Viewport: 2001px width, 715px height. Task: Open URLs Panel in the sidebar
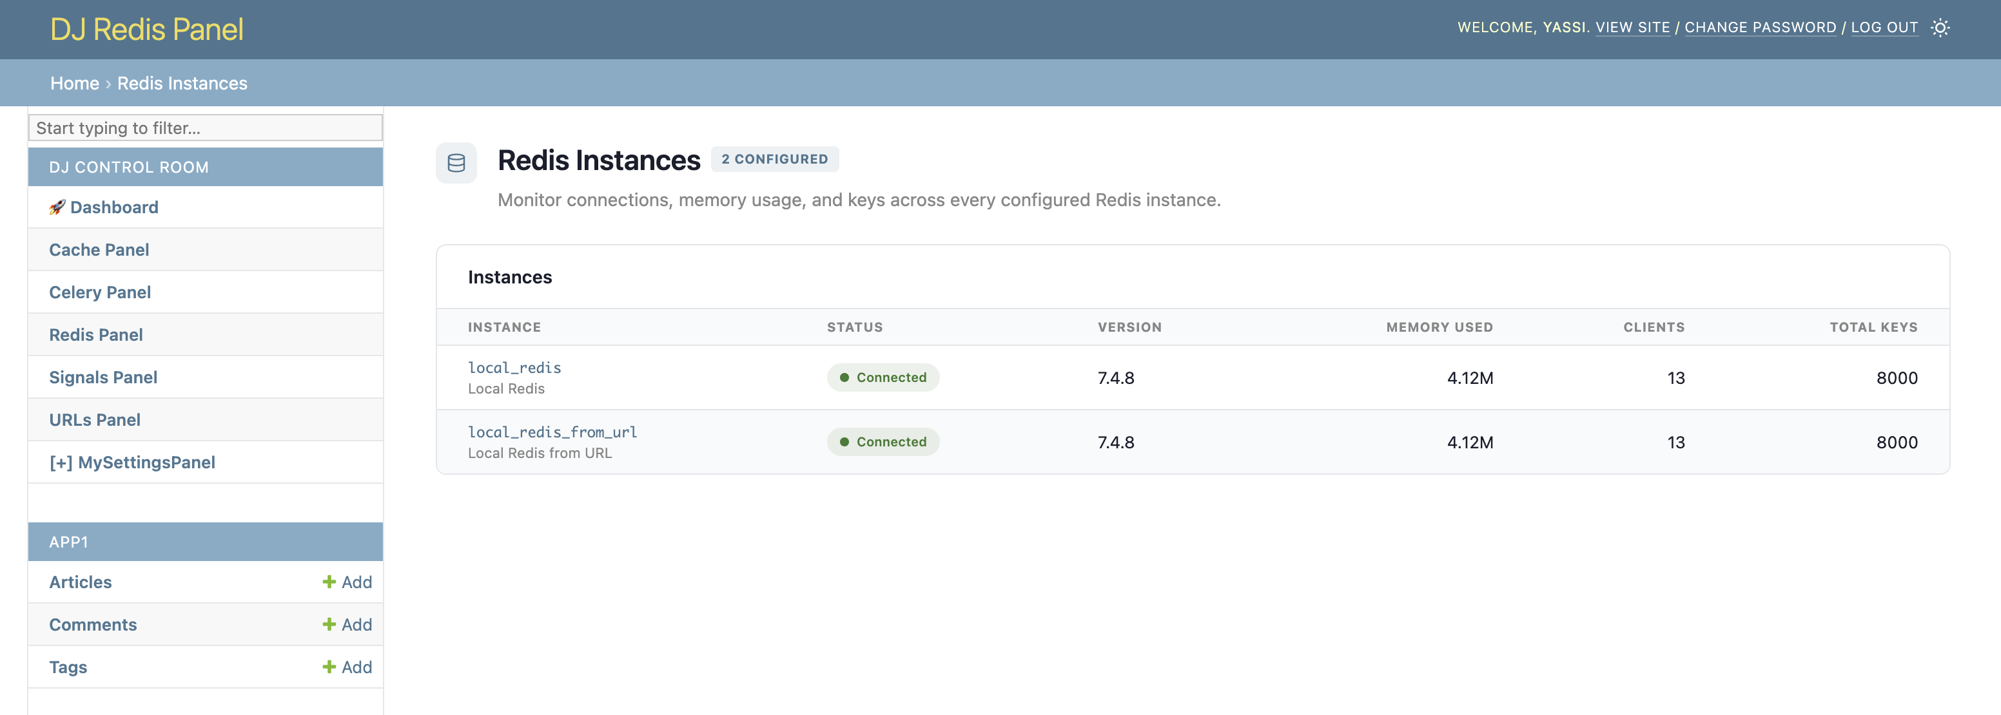click(x=94, y=420)
